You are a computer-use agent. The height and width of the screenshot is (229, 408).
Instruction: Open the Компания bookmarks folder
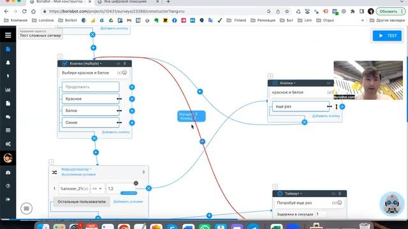point(15,20)
